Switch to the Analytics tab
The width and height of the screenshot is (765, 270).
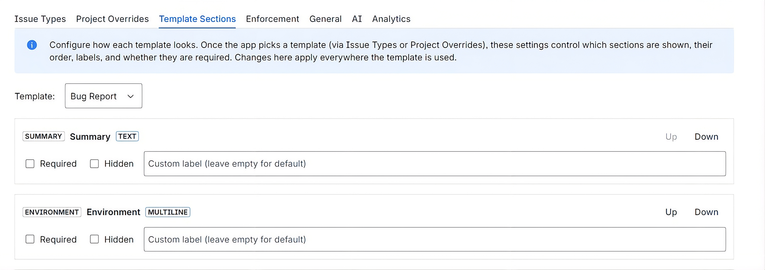391,19
